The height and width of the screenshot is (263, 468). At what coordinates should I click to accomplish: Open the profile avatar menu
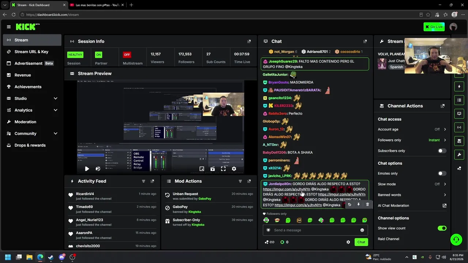[x=453, y=27]
